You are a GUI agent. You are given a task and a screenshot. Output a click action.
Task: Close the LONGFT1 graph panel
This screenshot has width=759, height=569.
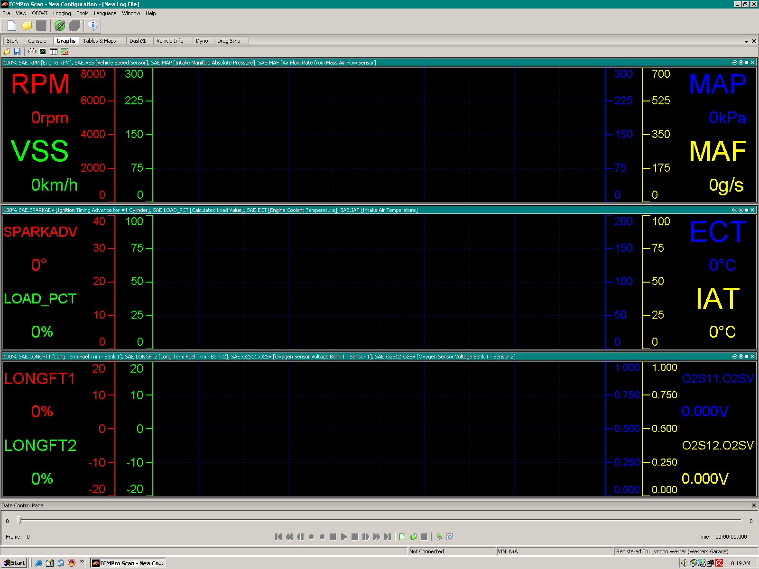click(x=752, y=357)
